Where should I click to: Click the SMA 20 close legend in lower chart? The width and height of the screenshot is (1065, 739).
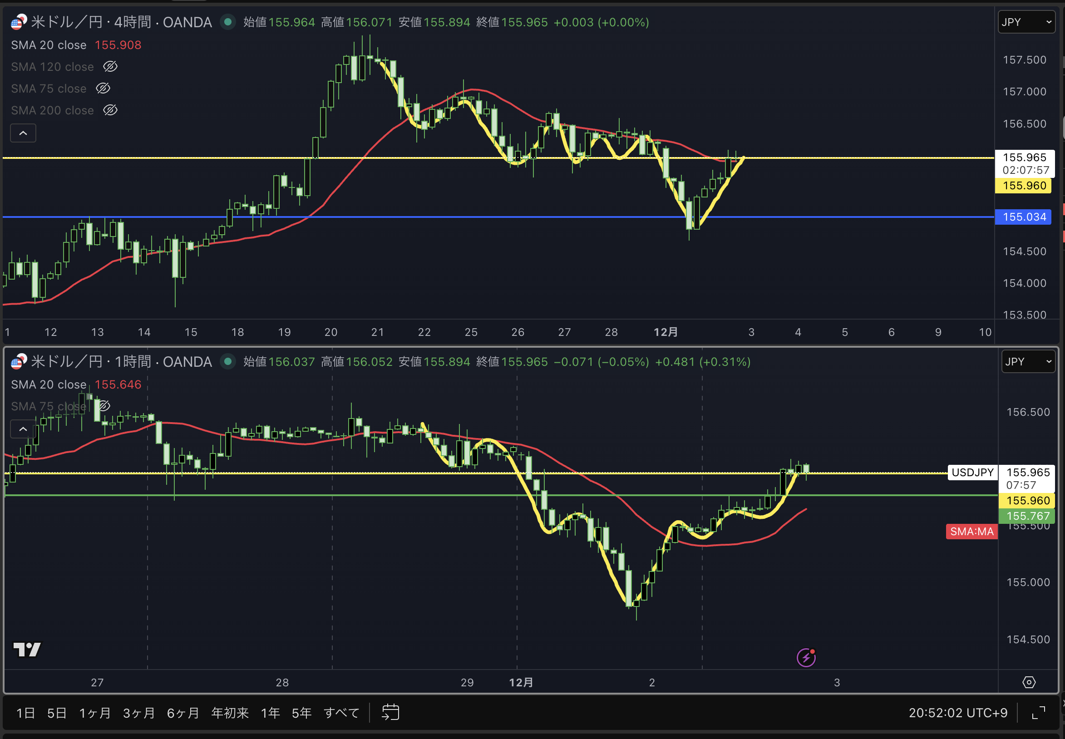pos(49,384)
